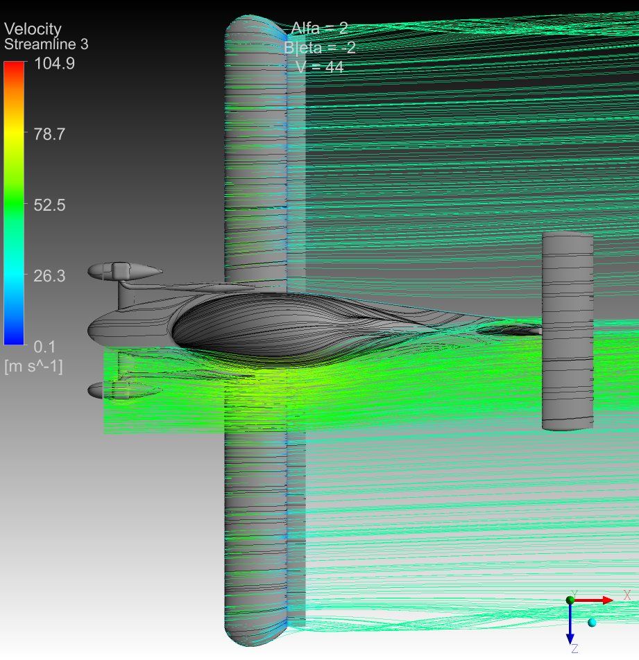Click the 0.1 minimum legend value

[x=44, y=347]
